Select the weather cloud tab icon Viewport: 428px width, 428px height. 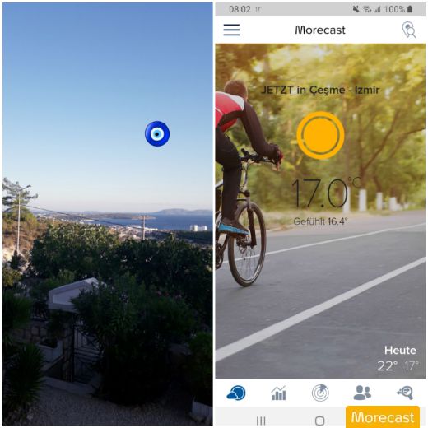click(x=236, y=393)
